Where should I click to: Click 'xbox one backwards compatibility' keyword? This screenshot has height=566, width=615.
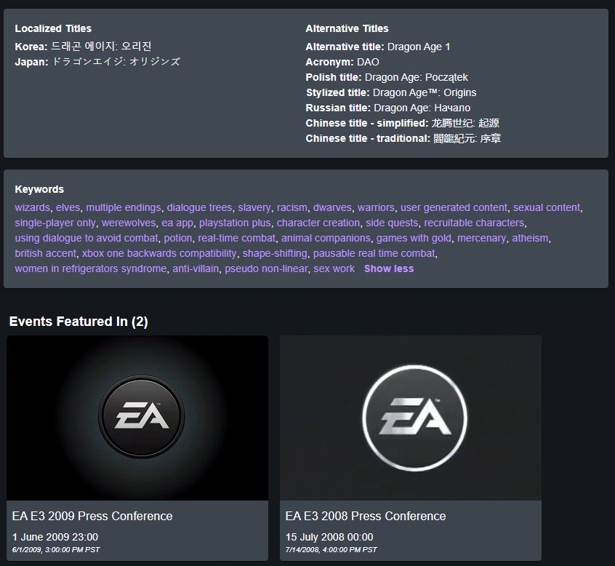159,254
